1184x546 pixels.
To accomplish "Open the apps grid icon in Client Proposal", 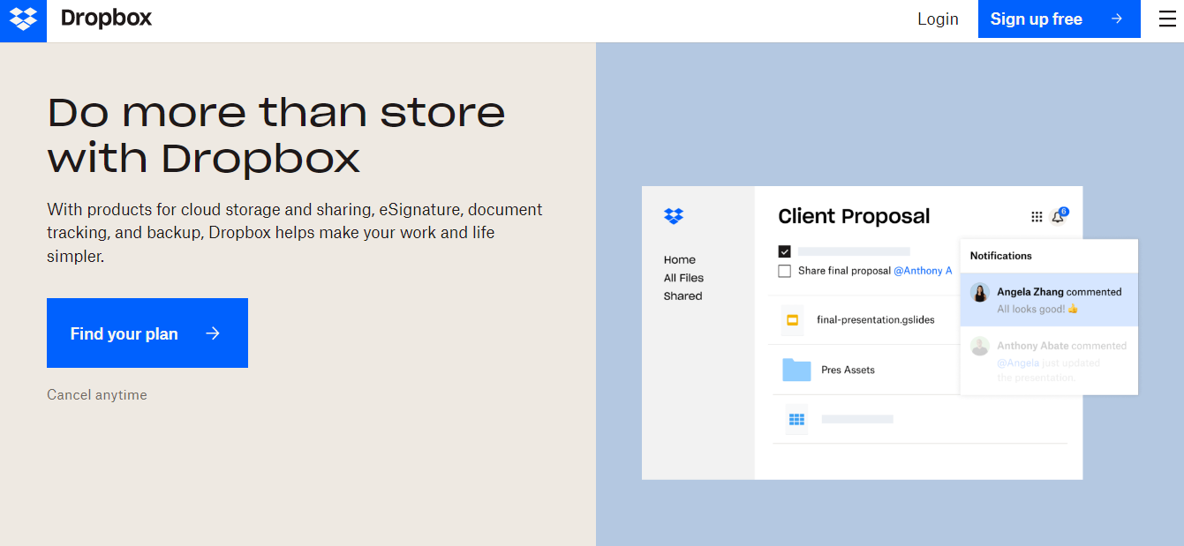I will click(1037, 217).
